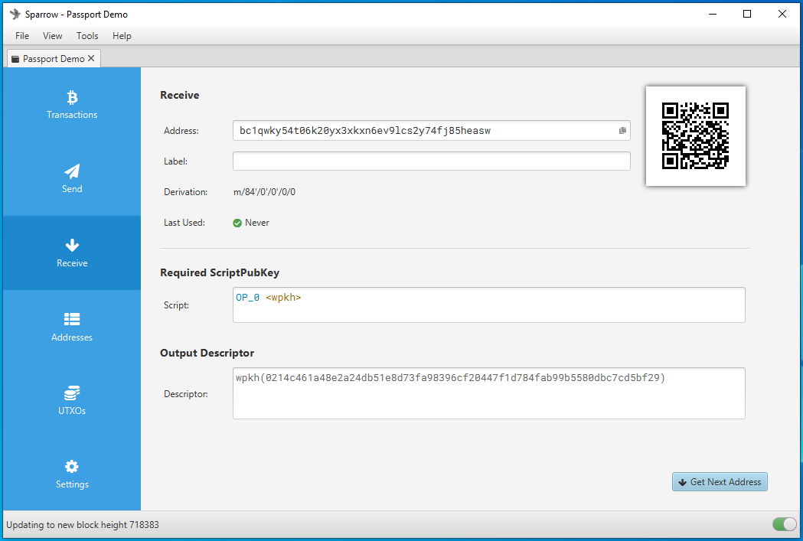Copy the receive address to clipboard
Image resolution: width=803 pixels, height=541 pixels.
[x=622, y=131]
